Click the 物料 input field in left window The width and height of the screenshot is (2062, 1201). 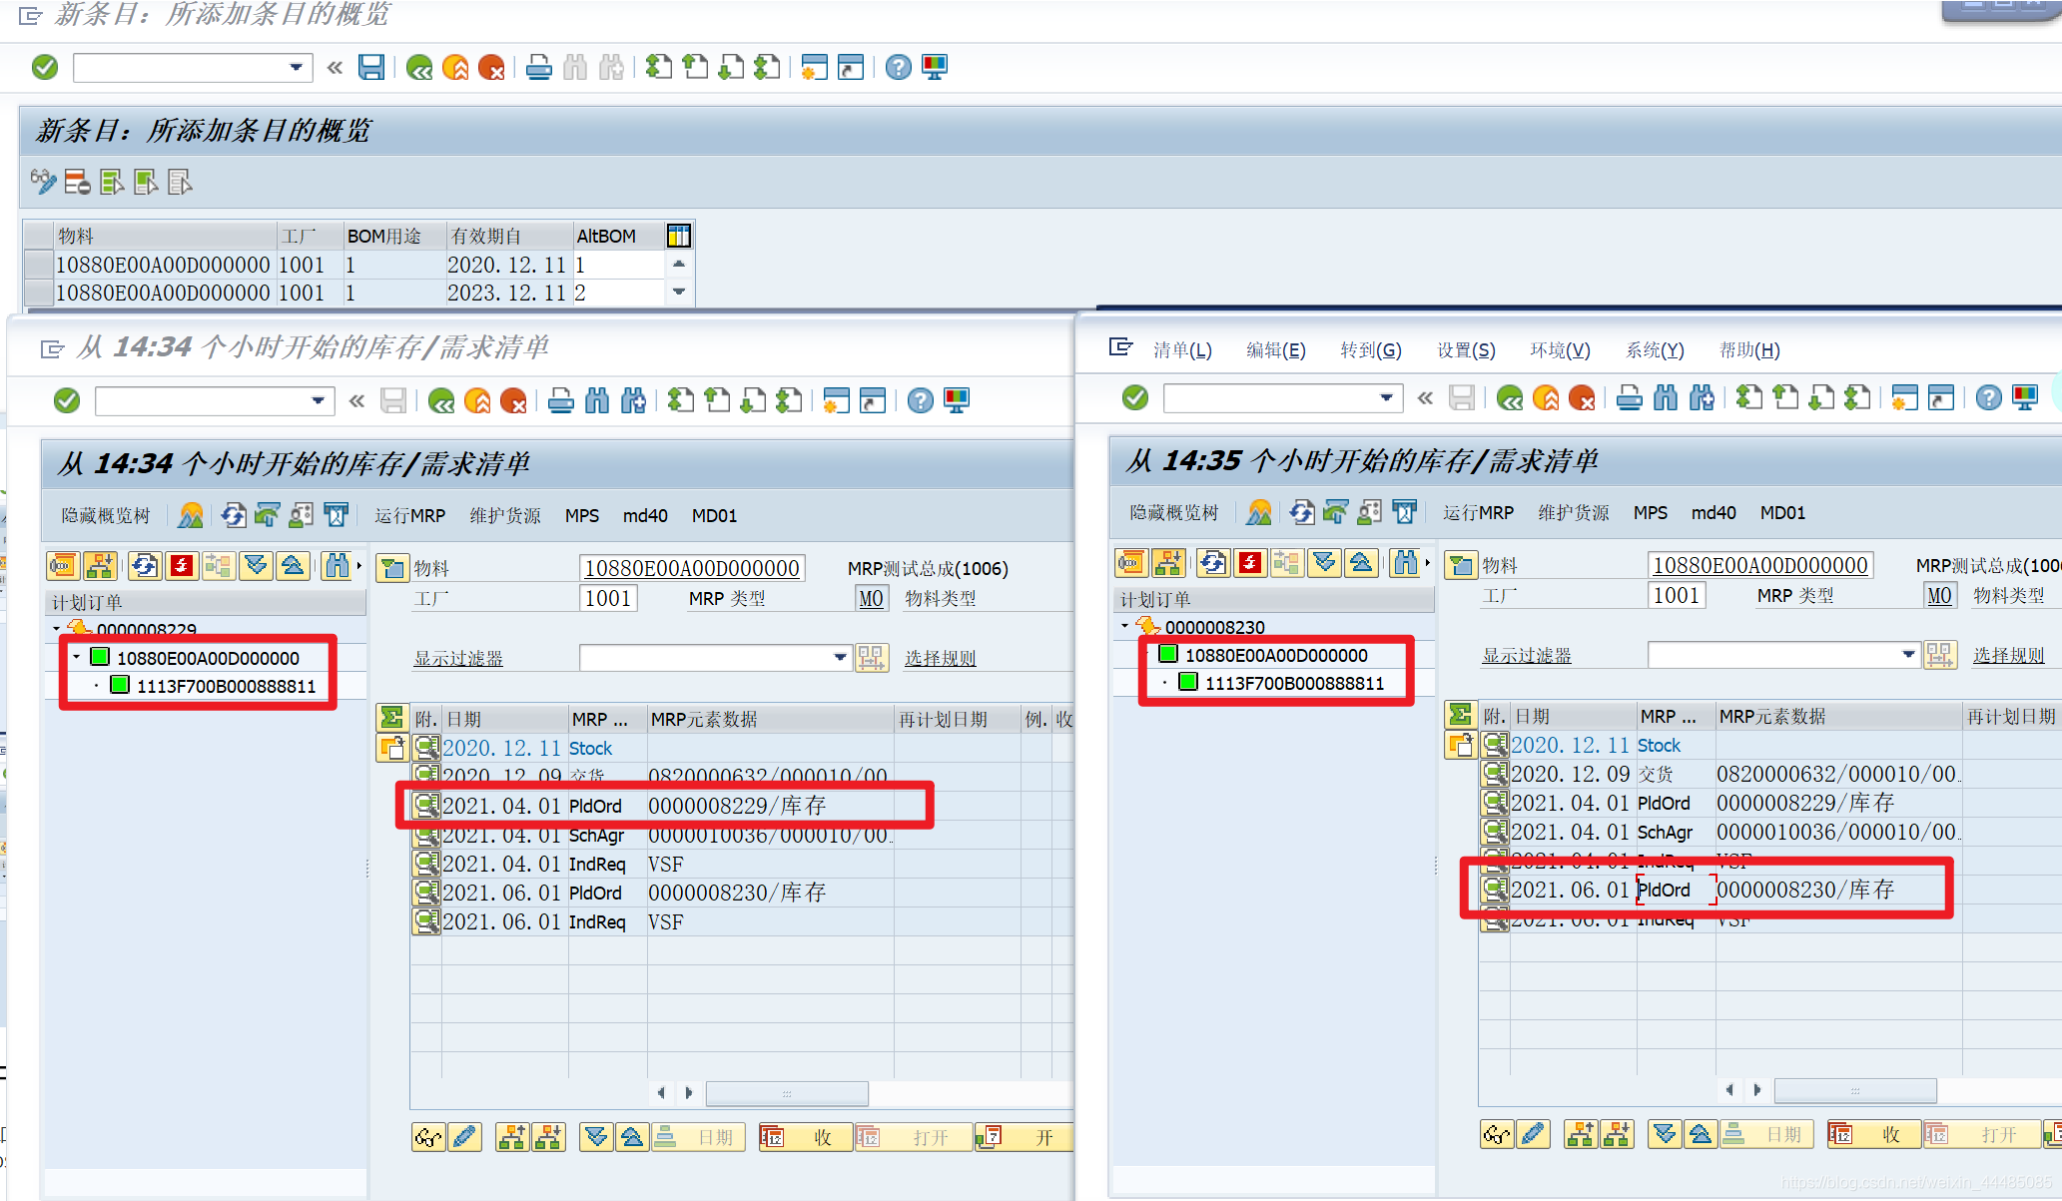click(x=691, y=568)
